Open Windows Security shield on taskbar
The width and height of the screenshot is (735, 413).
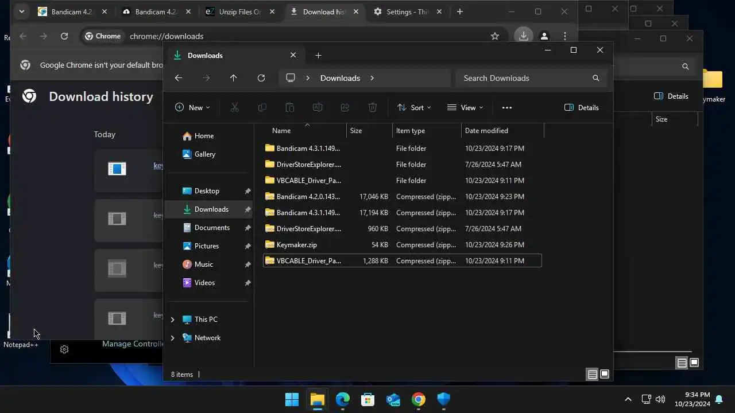click(444, 399)
